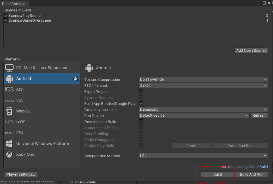Click the Patch And Run button
The width and height of the screenshot is (273, 184).
240,146
